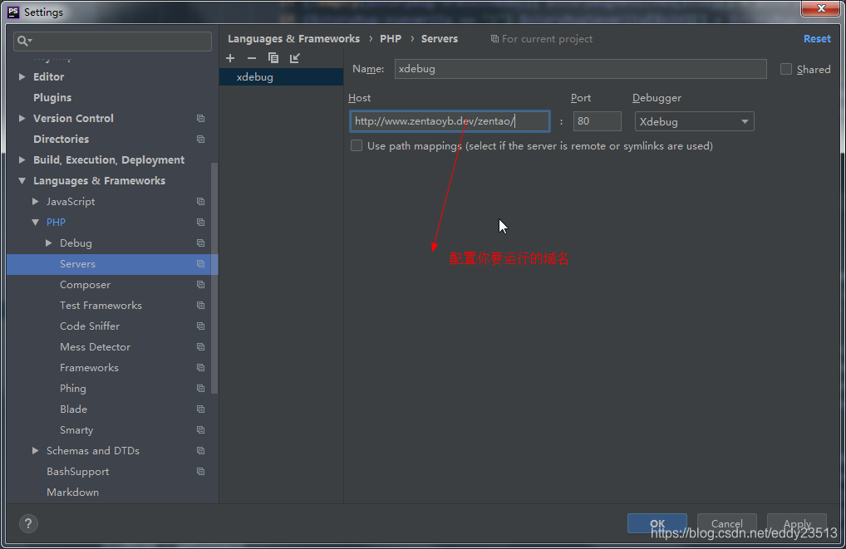Screen dimensions: 846x549
Task: Expand the Editor tree node
Action: tap(22, 76)
